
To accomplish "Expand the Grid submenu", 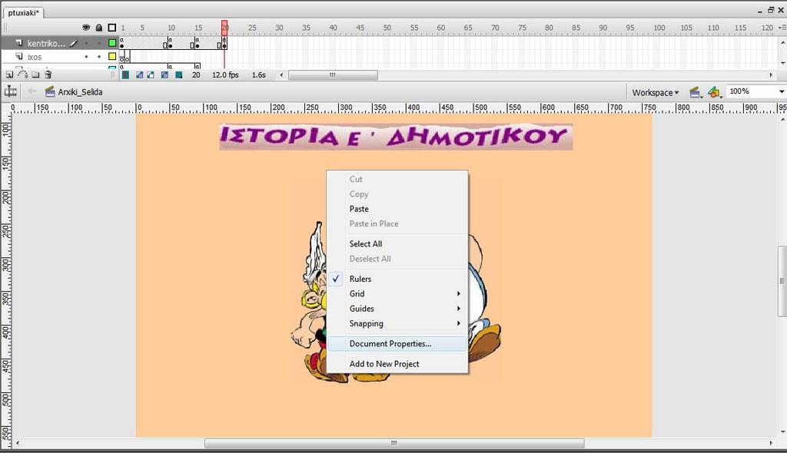I will (x=397, y=293).
